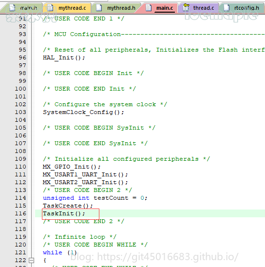Screen dimensions: 265x267
Task: Click the testCount variable on line 114
Action: pyautogui.click(x=111, y=198)
